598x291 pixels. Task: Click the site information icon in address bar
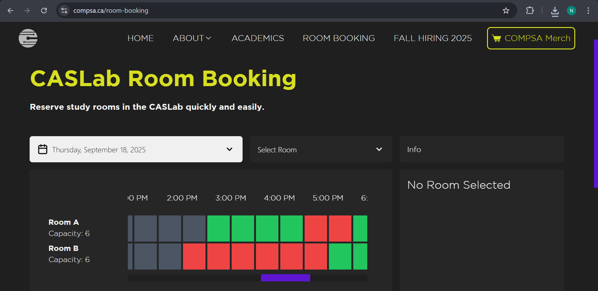(x=64, y=10)
